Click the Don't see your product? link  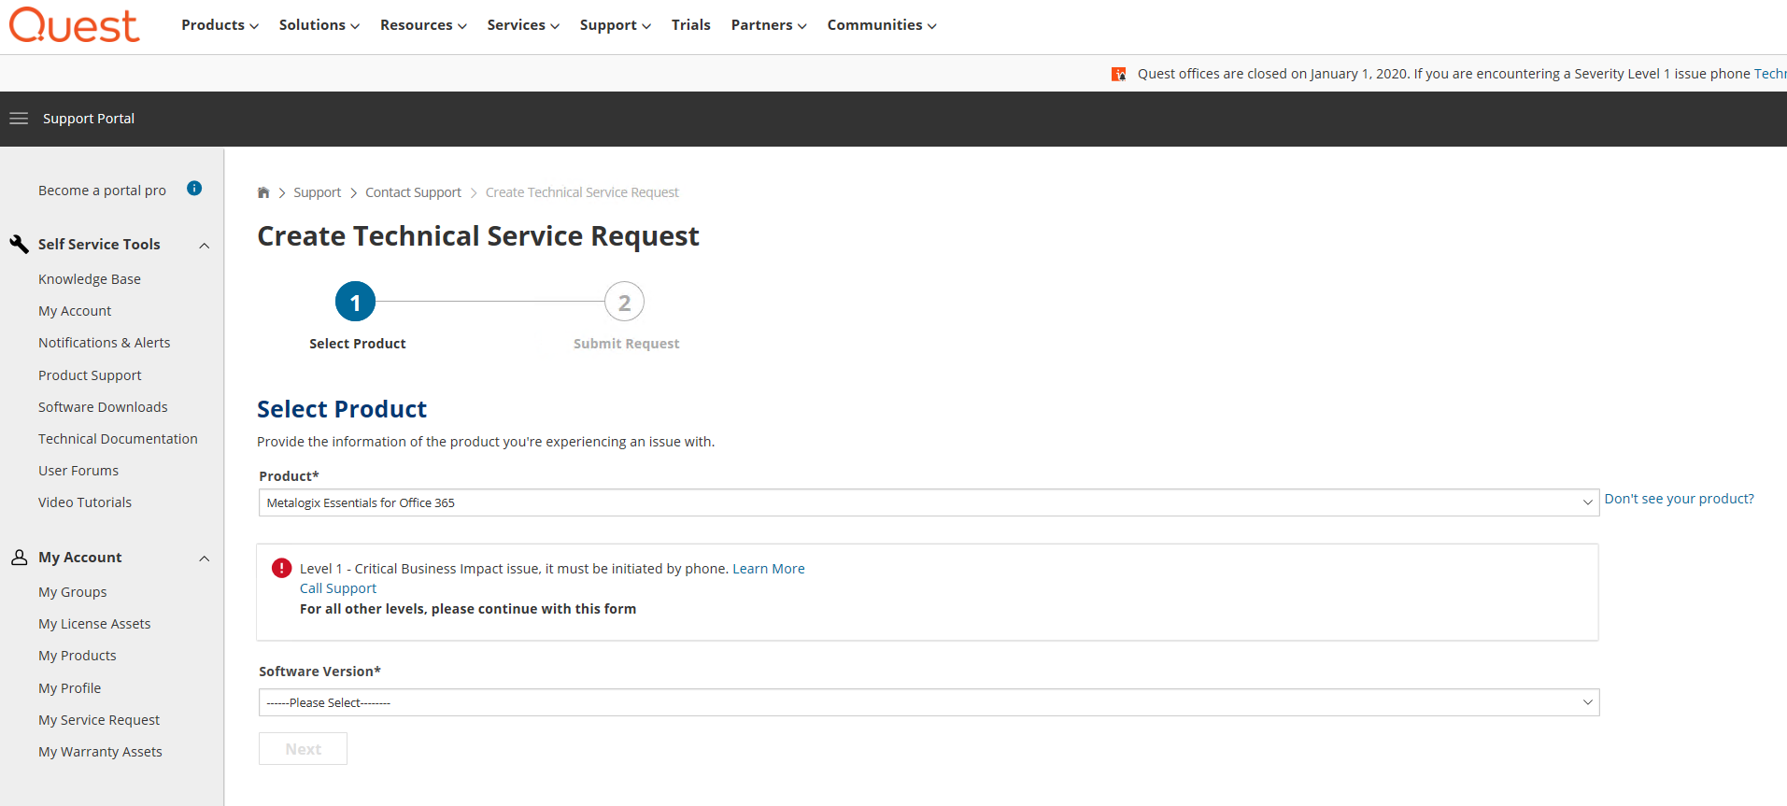(x=1679, y=499)
